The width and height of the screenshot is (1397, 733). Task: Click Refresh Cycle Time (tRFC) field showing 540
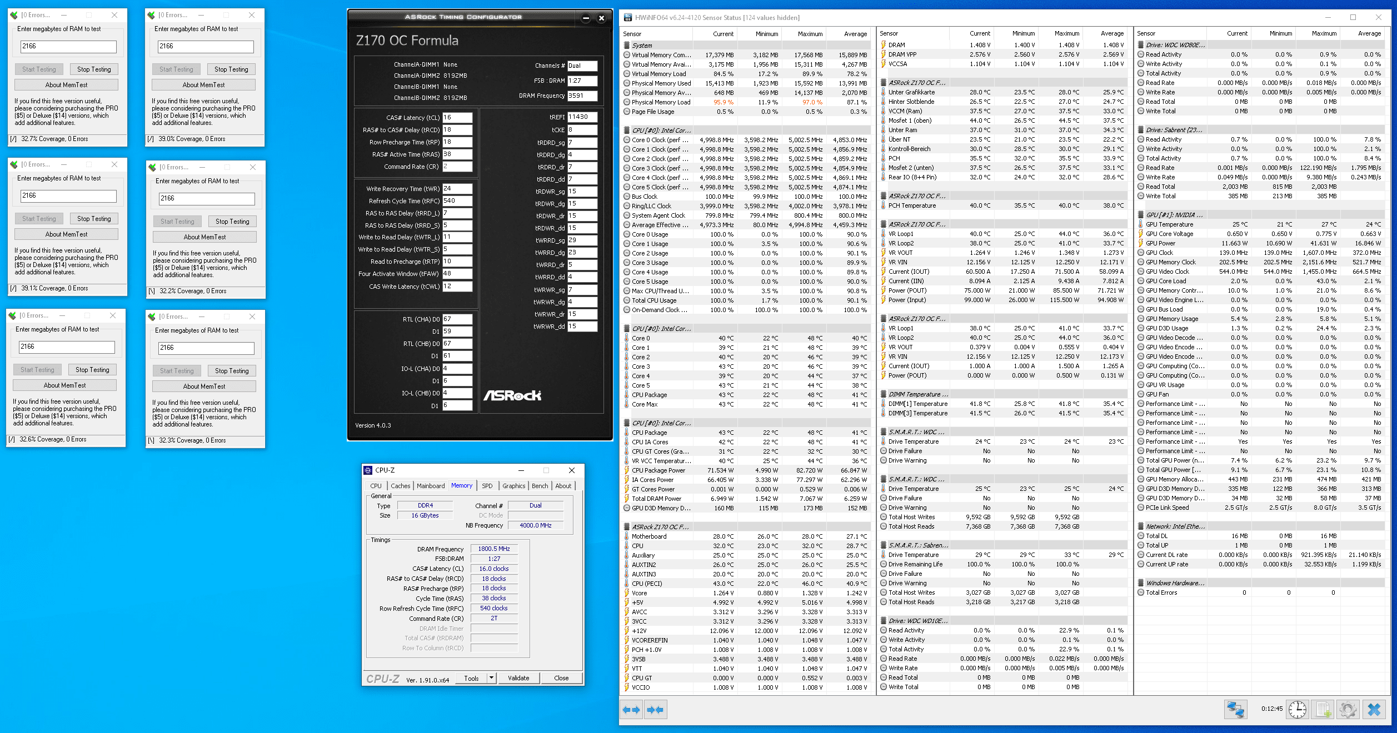pos(457,201)
